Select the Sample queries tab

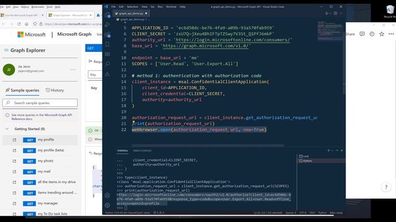(x=22, y=90)
